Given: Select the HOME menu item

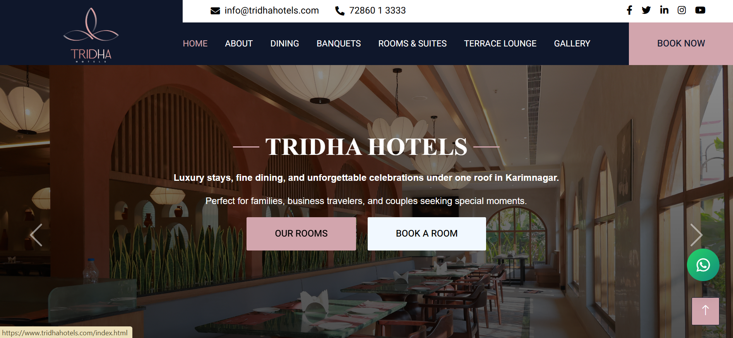Looking at the screenshot, I should point(195,43).
